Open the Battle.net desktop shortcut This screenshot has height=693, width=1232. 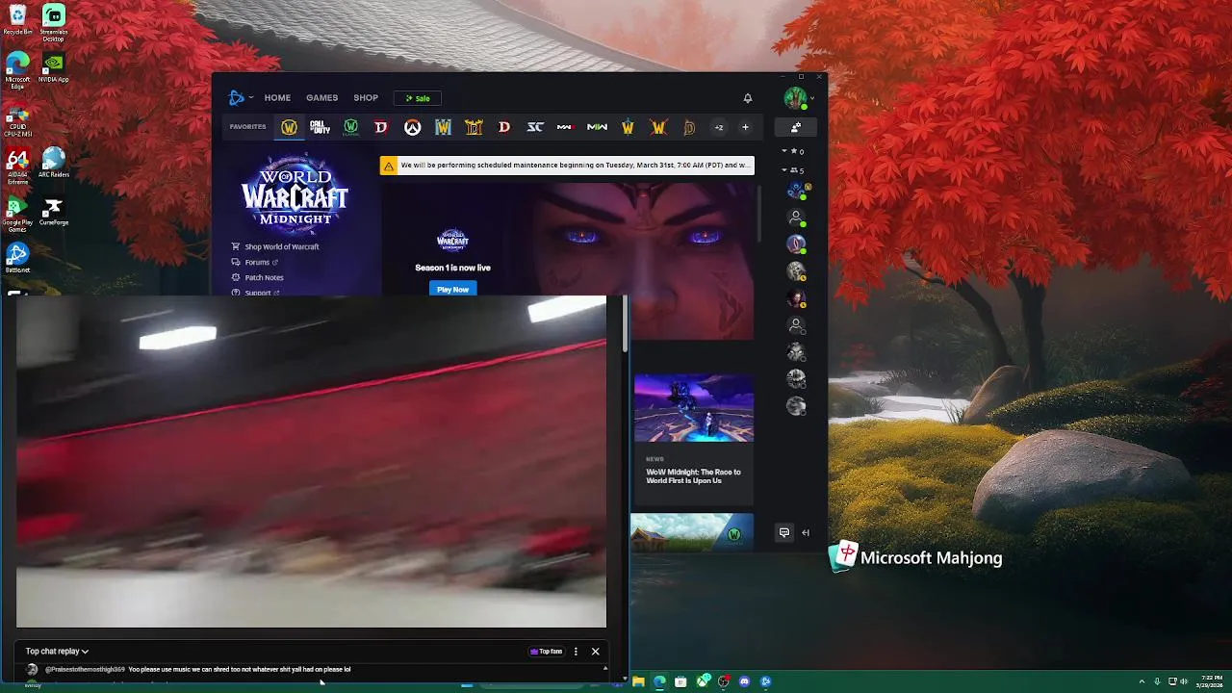[x=17, y=258]
